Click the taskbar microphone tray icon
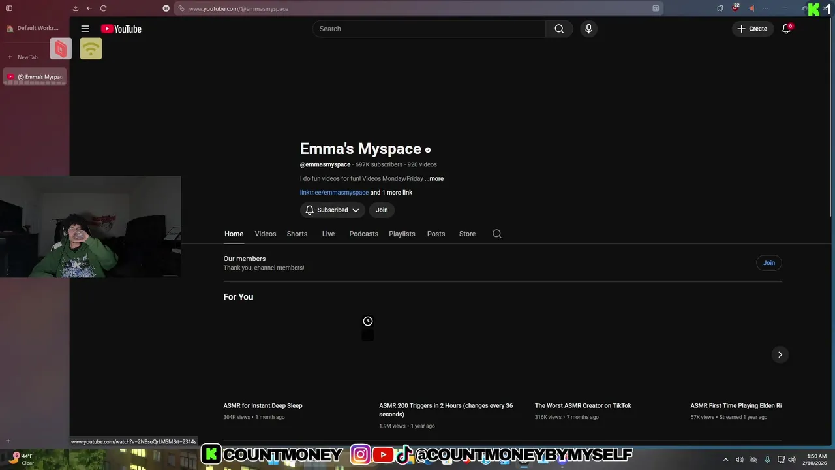Screen dimensions: 835x470 coord(768,460)
